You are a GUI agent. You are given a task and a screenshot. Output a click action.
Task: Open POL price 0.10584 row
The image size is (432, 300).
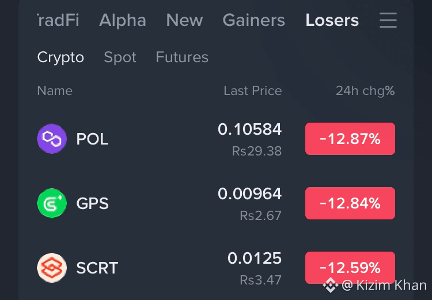(x=216, y=139)
